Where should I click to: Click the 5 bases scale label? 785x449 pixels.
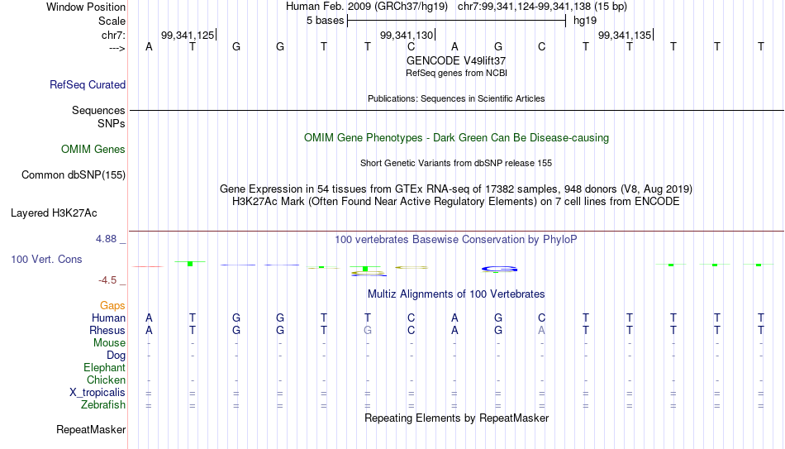(325, 21)
